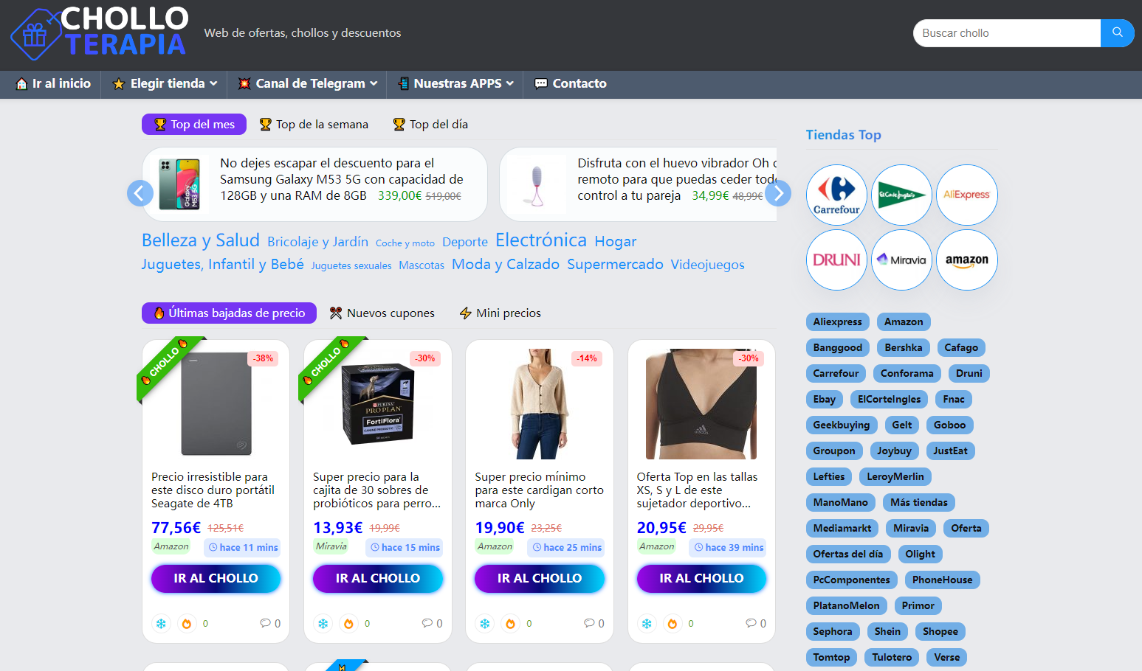Expand the Elegir tienda dropdown
Screen dimensions: 1142x671
pos(165,84)
